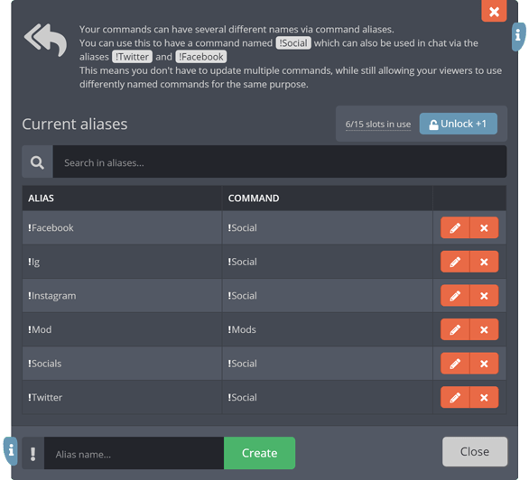Image resolution: width=529 pixels, height=480 pixels.
Task: Click the !Facebook tag in the description
Action: [200, 57]
